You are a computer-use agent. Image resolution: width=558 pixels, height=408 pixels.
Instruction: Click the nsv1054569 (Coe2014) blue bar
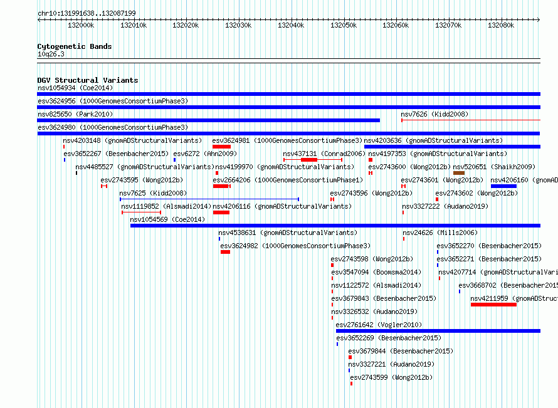[335, 226]
